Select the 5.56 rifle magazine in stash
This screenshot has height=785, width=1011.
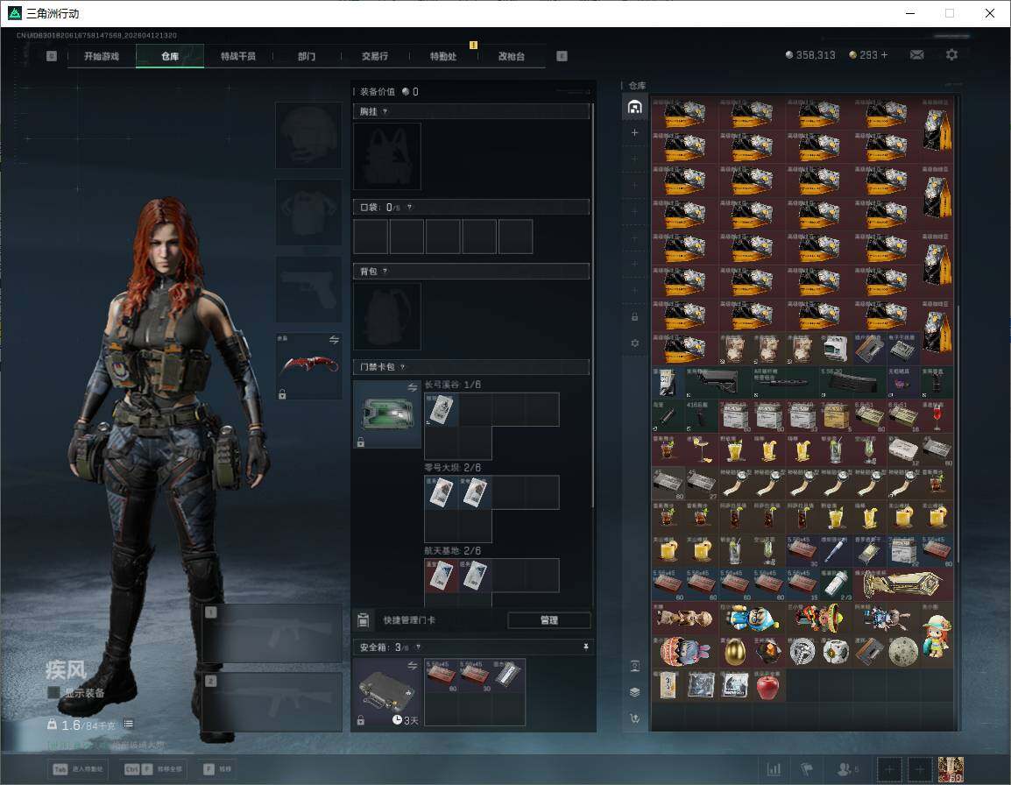click(x=852, y=383)
